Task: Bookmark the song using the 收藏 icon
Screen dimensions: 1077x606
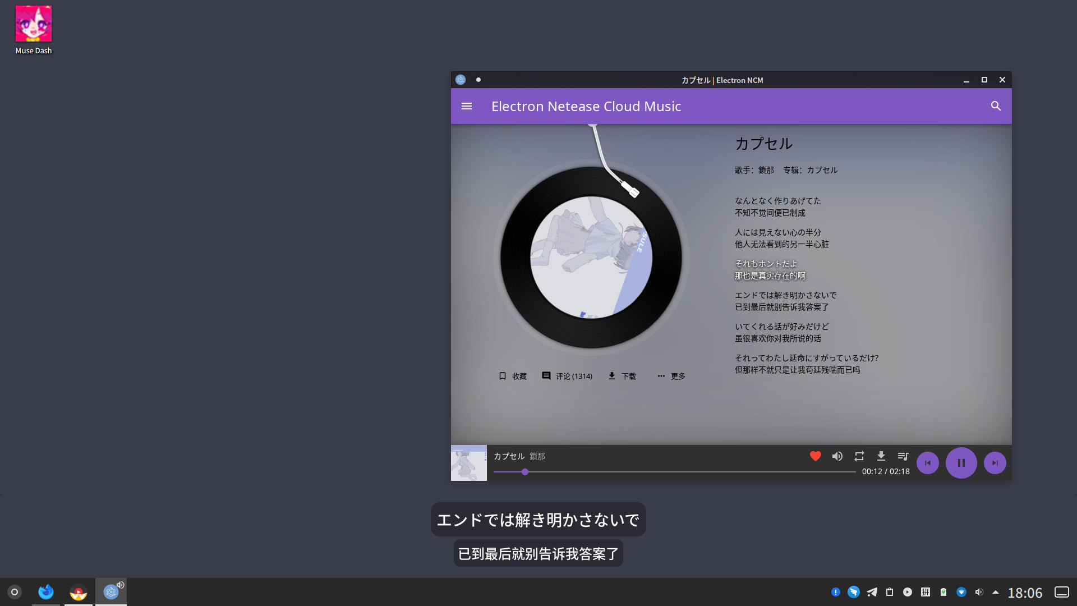Action: 501,376
